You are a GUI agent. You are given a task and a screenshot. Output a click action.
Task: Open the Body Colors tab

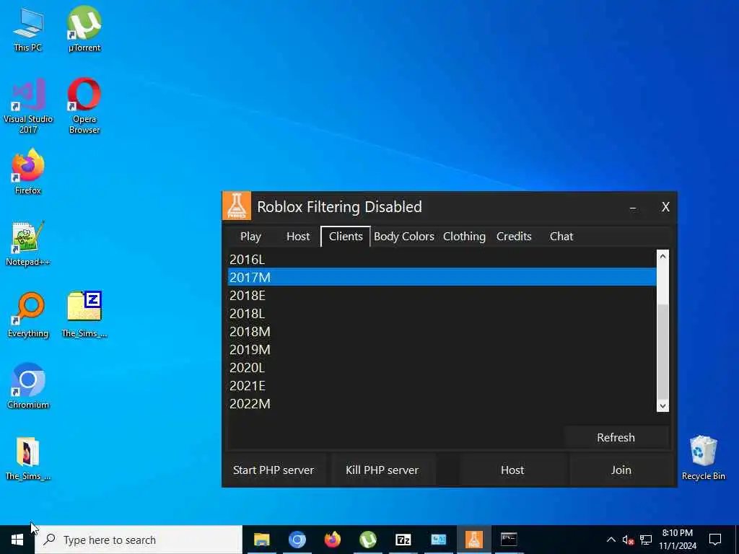[404, 237]
